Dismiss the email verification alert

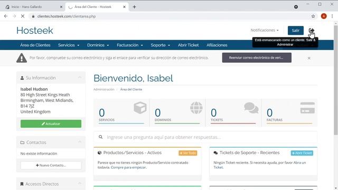[x=309, y=58]
